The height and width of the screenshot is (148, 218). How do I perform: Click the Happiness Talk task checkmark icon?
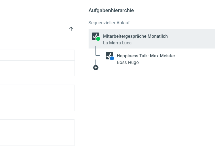109,55
